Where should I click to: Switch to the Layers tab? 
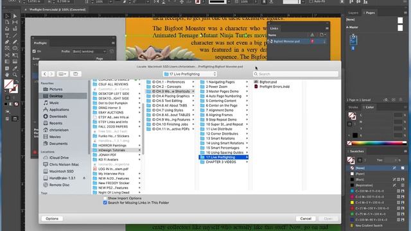[353, 13]
